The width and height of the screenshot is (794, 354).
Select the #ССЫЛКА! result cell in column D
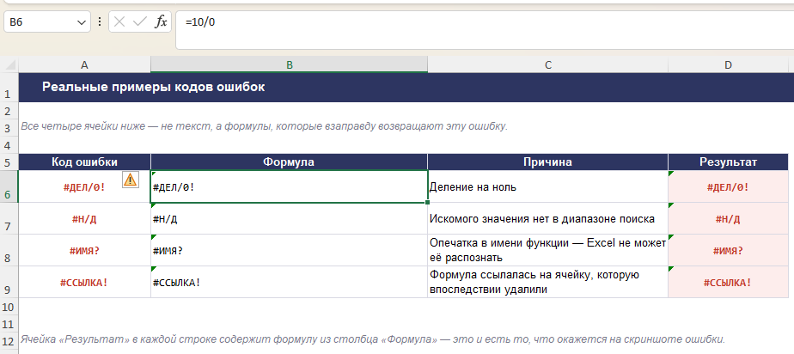[x=728, y=282]
